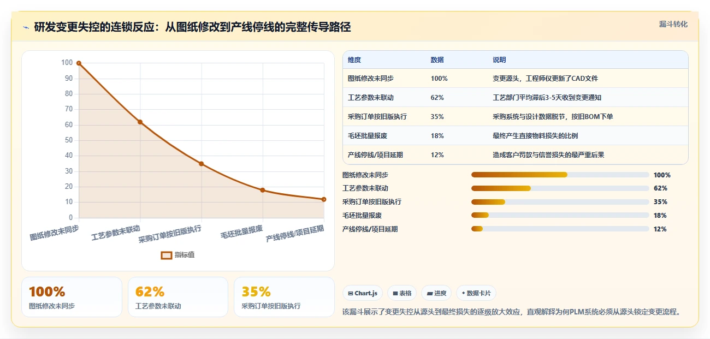Click the 漏斗转化 badge in the header
Image resolution: width=710 pixels, height=339 pixels.
point(673,25)
